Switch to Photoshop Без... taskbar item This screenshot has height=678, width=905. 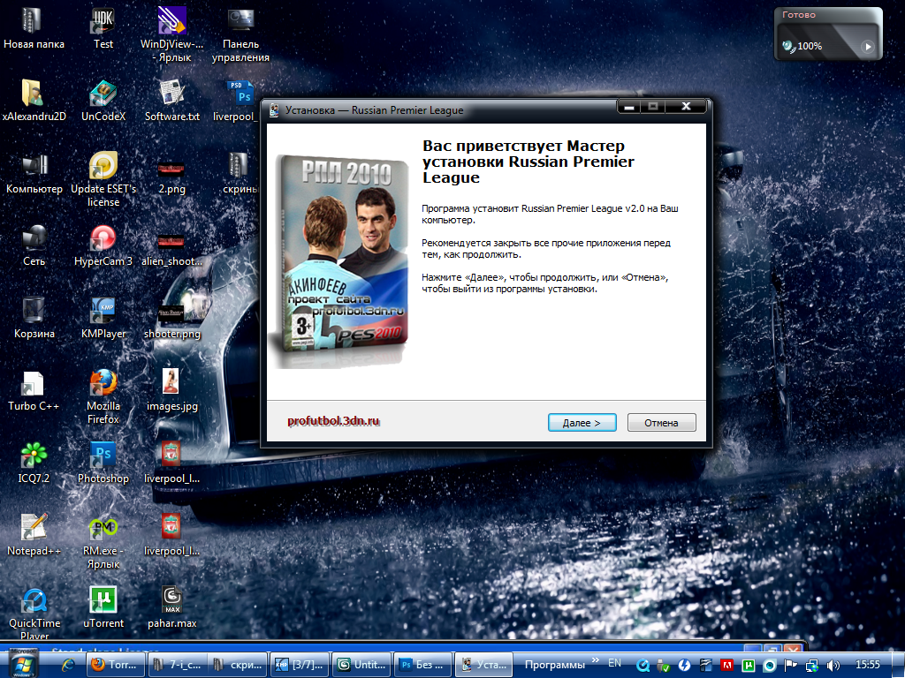click(x=423, y=665)
